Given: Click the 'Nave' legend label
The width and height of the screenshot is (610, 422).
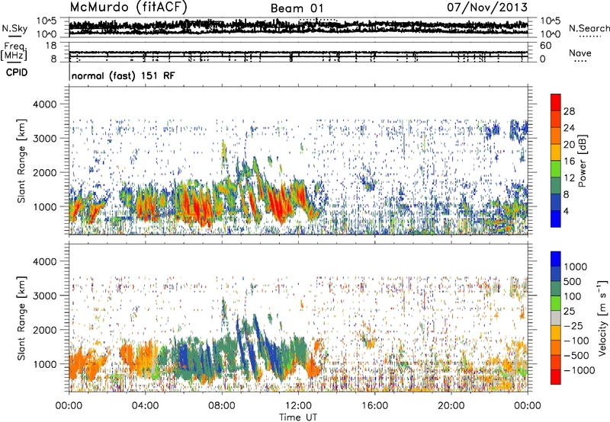Looking at the screenshot, I should [579, 53].
